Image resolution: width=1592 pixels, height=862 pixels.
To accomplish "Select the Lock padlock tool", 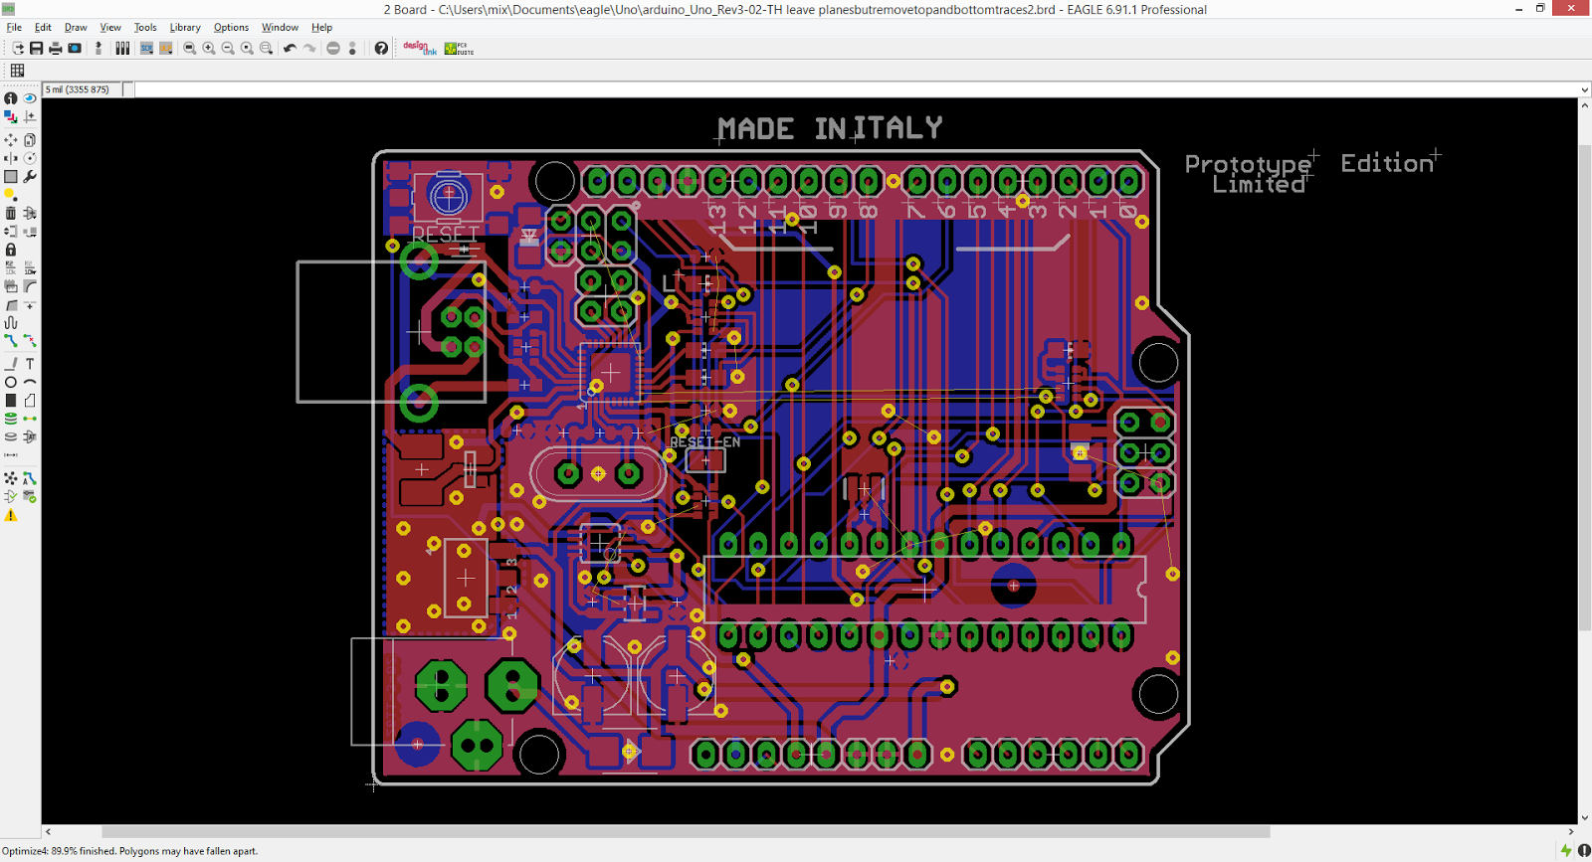I will point(11,250).
